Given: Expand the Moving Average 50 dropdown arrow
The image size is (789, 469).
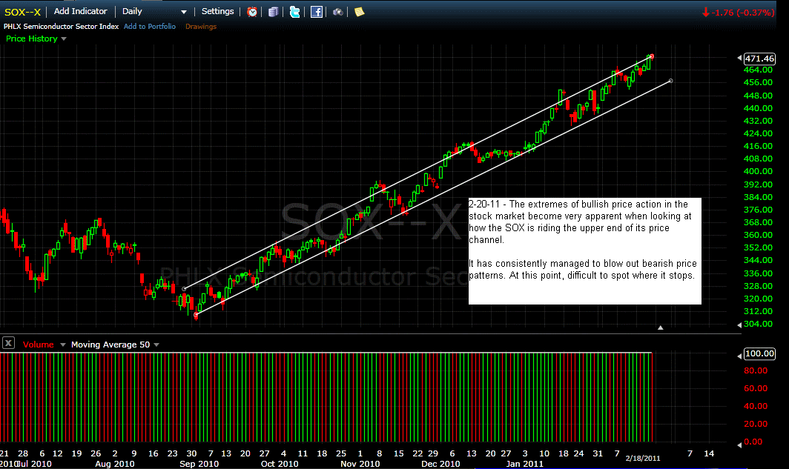Looking at the screenshot, I should coord(156,345).
